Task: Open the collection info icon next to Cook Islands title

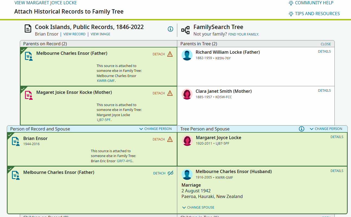Action: click(170, 29)
